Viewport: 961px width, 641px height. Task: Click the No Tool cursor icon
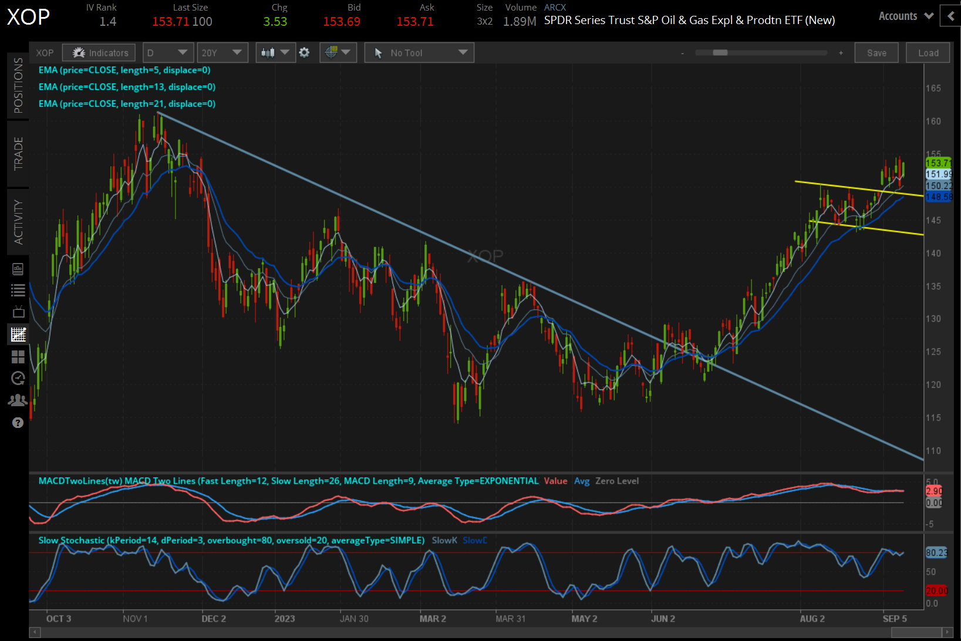click(379, 52)
